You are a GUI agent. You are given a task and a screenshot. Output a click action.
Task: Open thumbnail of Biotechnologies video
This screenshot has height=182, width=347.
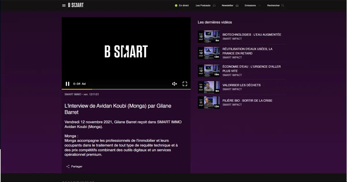click(208, 37)
